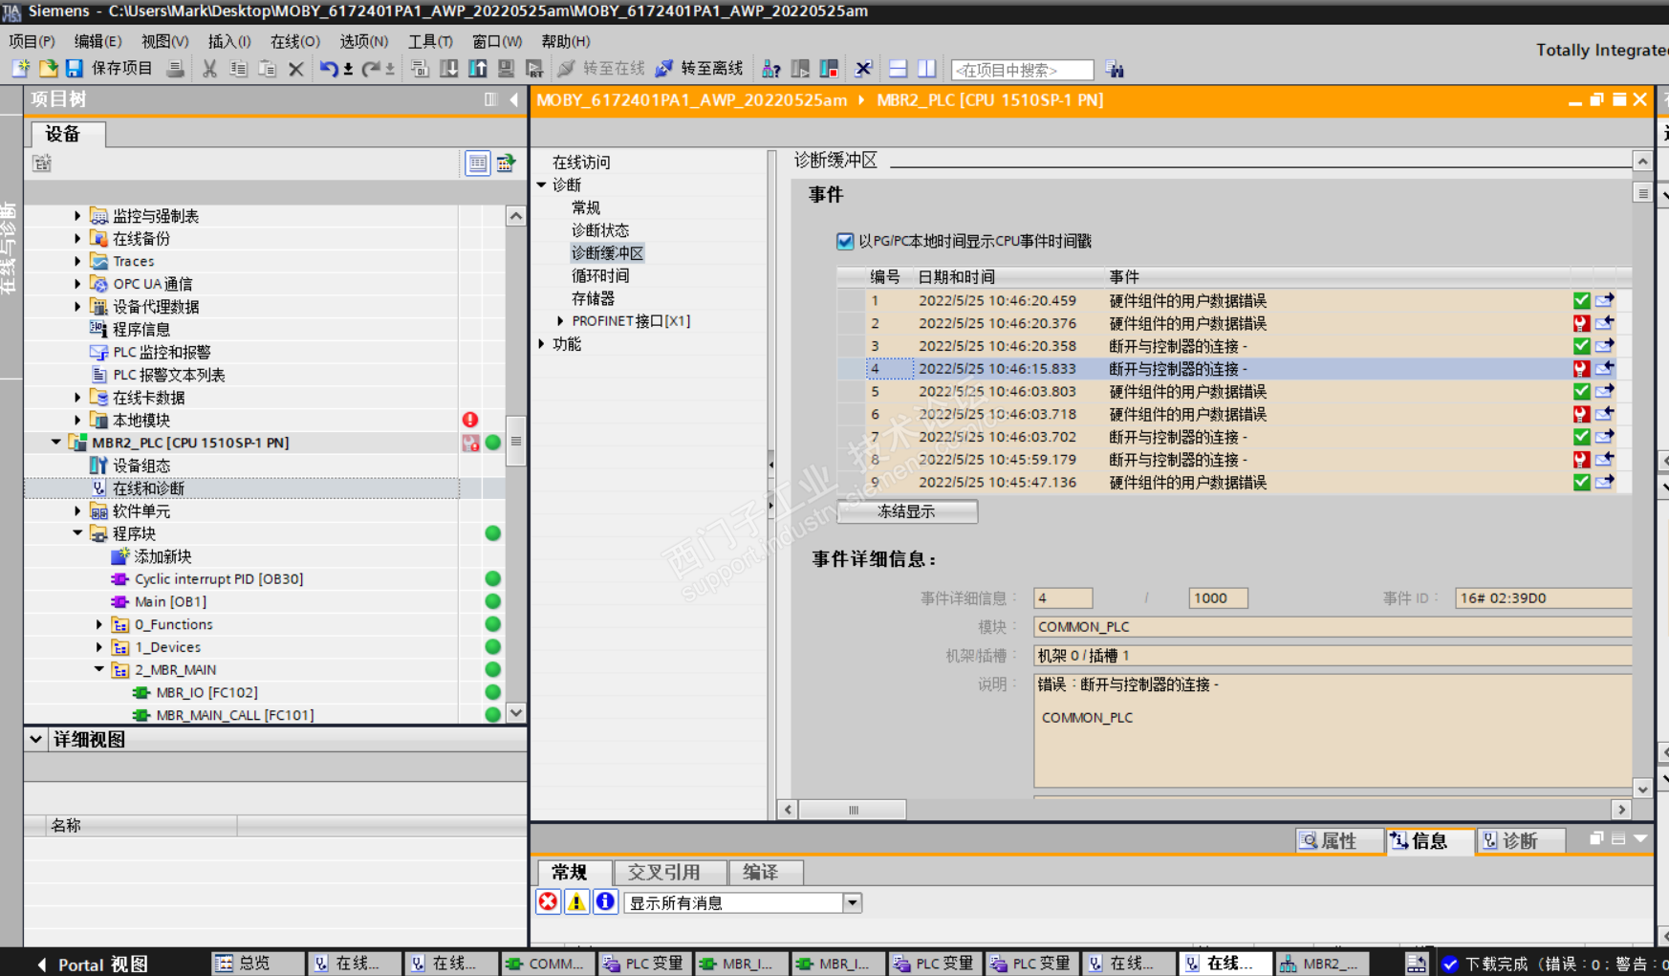Print using the toolbar printer icon

click(x=175, y=69)
